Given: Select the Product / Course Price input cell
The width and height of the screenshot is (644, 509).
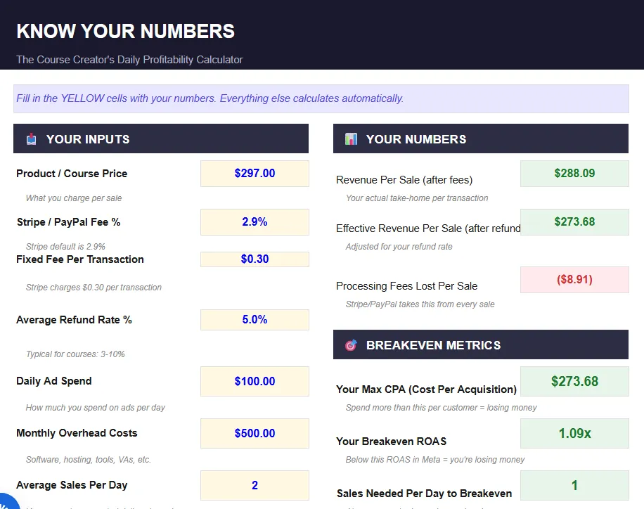Looking at the screenshot, I should [x=255, y=174].
